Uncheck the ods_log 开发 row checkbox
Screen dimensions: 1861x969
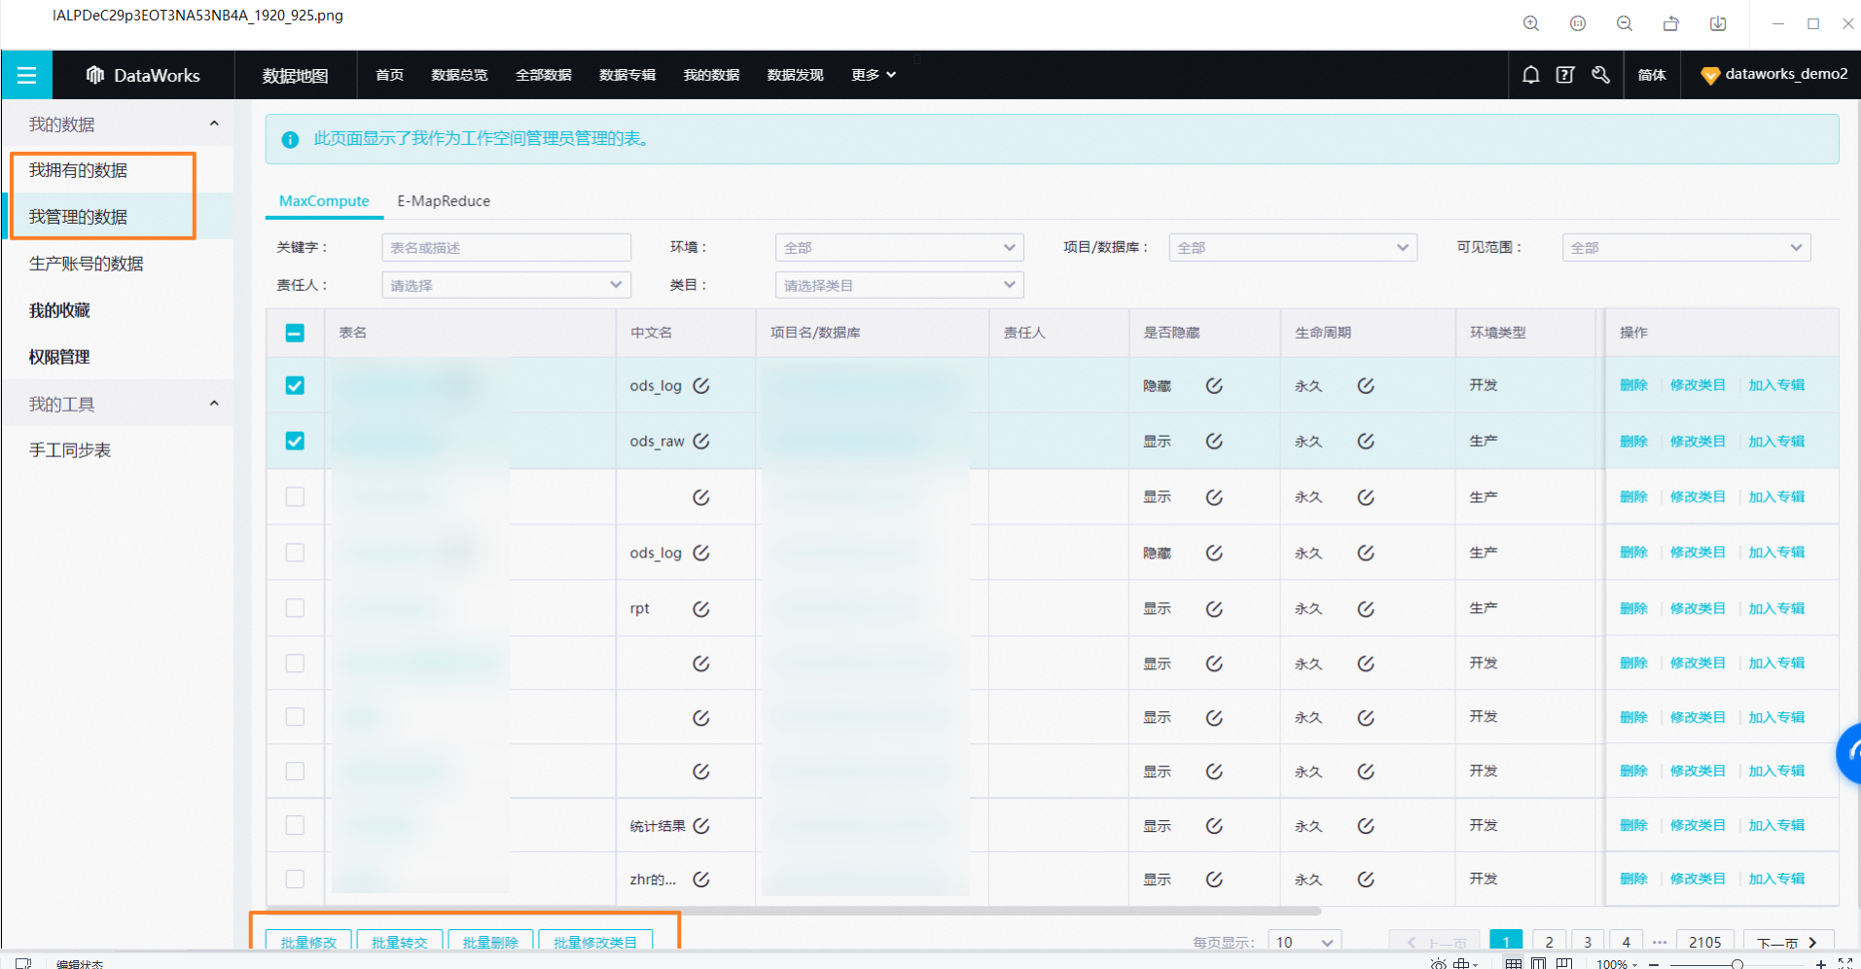295,385
